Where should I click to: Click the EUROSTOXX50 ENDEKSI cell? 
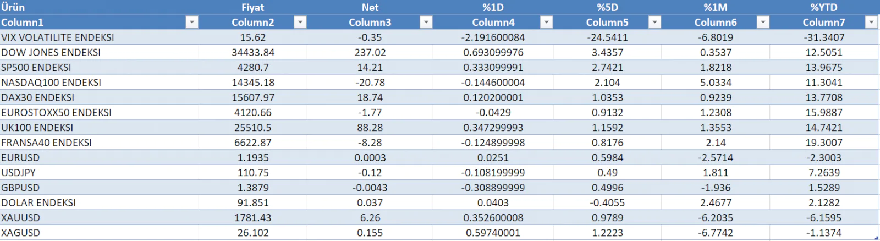99,112
